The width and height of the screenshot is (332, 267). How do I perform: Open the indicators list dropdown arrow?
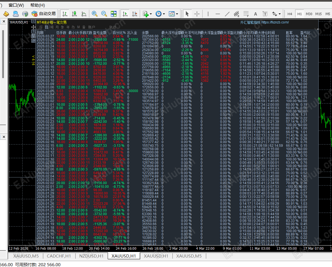151,14
